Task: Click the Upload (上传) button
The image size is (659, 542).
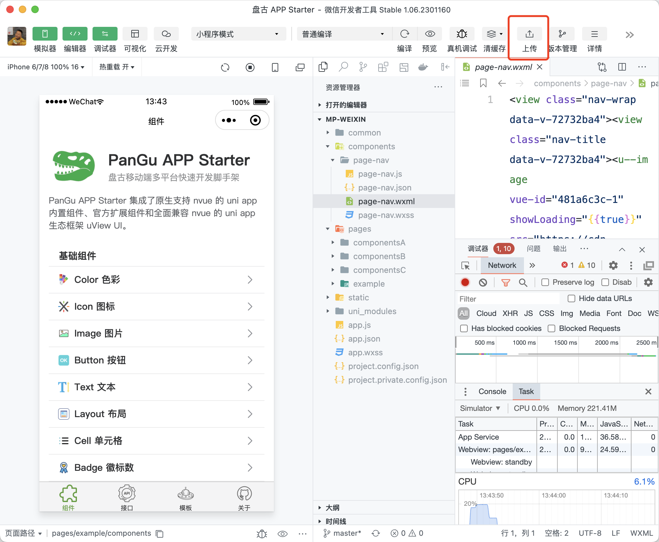Action: coord(529,34)
